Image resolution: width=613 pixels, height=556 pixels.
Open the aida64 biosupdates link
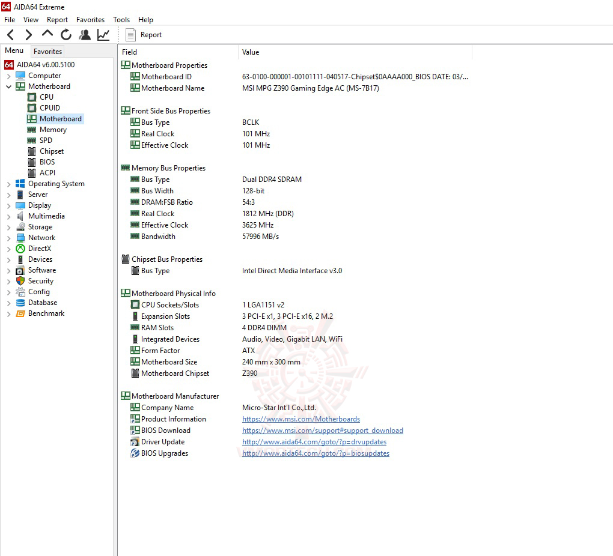(x=316, y=453)
